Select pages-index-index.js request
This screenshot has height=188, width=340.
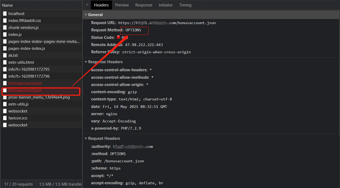(x=41, y=48)
